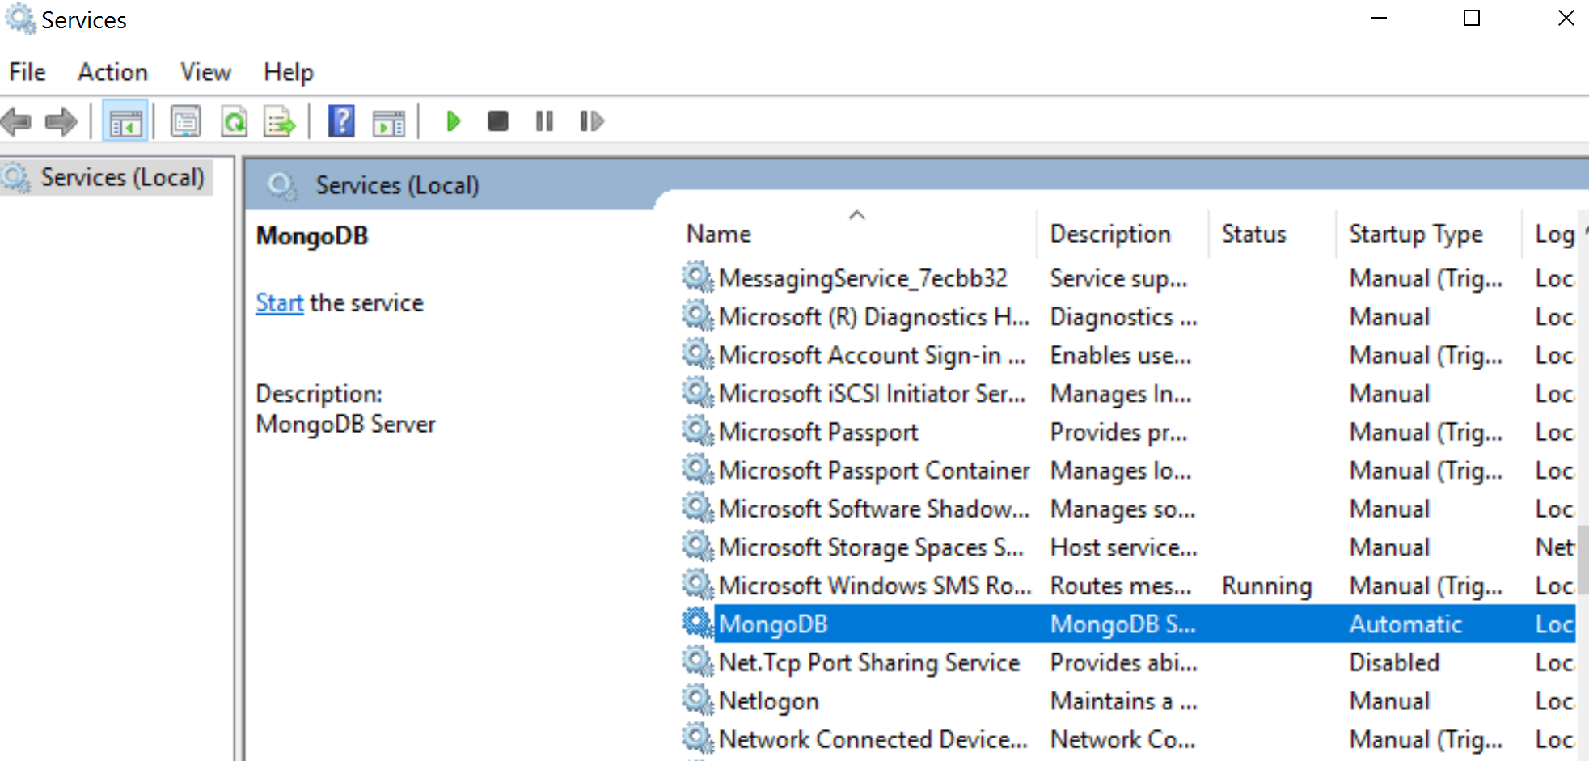Select Microsoft Passport service name
This screenshot has width=1589, height=761.
[x=818, y=432]
